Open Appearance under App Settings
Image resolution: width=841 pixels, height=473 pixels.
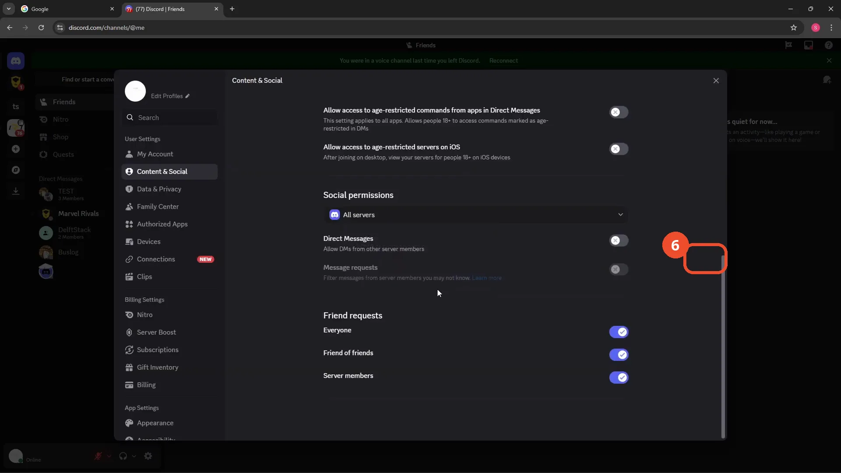point(170,423)
